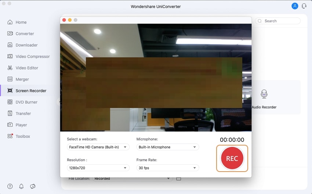Click the Toolbox grid icon
Screen dimensions: 312x194
click(10, 136)
